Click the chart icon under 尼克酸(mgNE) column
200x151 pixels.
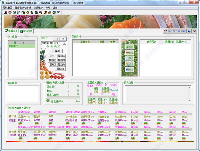point(99,139)
